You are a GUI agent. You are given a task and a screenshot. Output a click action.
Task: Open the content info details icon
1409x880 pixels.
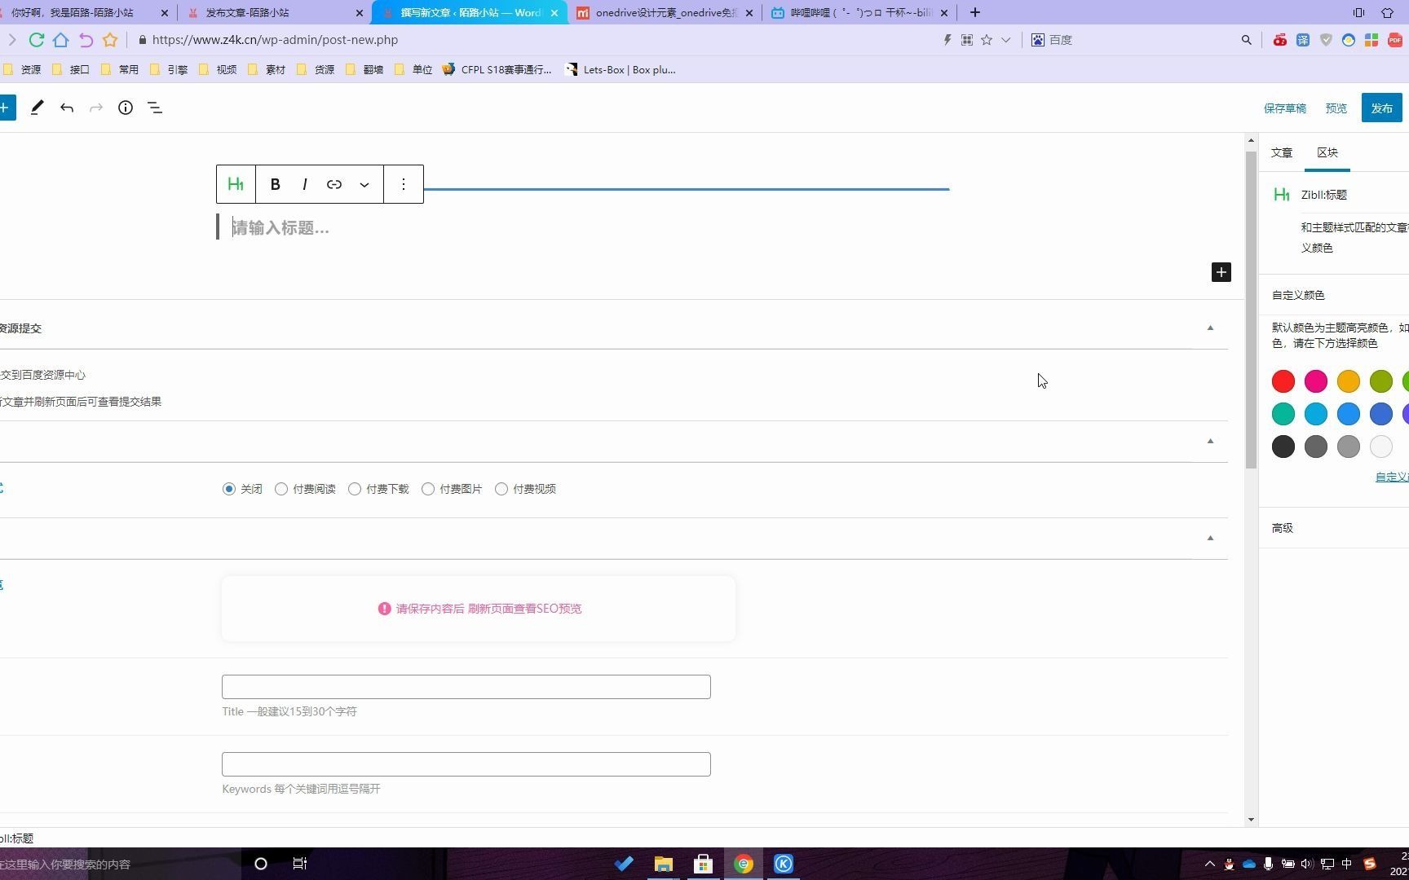(x=126, y=108)
